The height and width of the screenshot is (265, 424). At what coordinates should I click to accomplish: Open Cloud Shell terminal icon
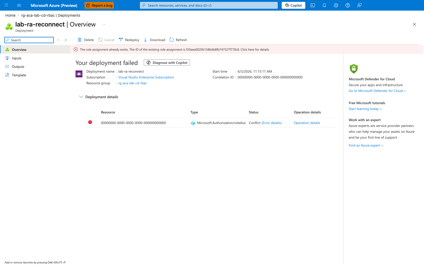coord(313,5)
